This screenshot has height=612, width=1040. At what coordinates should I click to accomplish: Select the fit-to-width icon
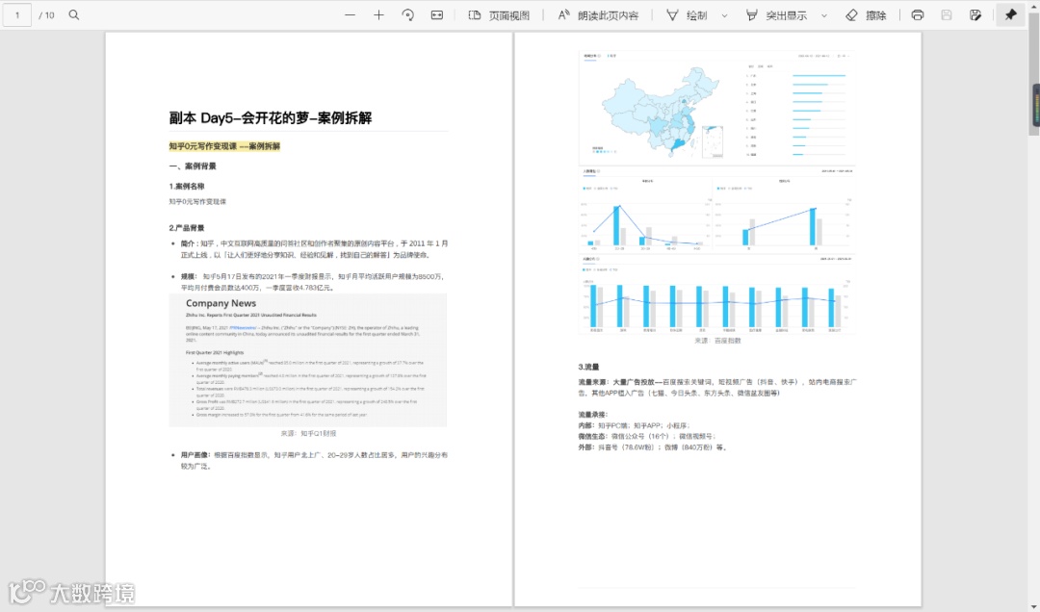click(x=437, y=14)
